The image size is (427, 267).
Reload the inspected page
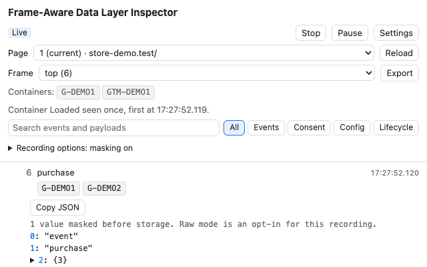point(399,53)
